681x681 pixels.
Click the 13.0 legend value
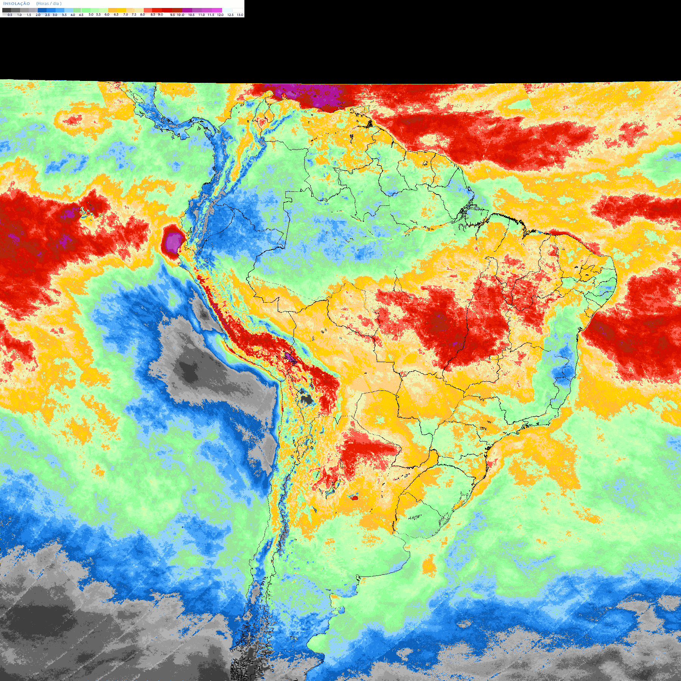point(240,15)
